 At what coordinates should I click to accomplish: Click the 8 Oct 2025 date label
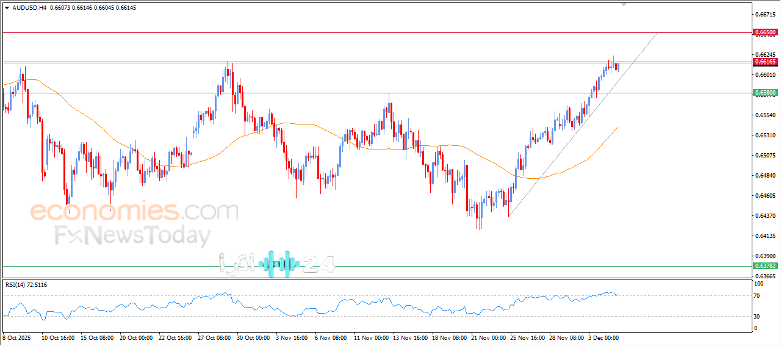coord(17,337)
